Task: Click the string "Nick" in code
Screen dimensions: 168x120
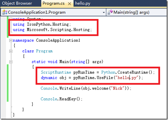Action: pyautogui.click(x=117, y=88)
